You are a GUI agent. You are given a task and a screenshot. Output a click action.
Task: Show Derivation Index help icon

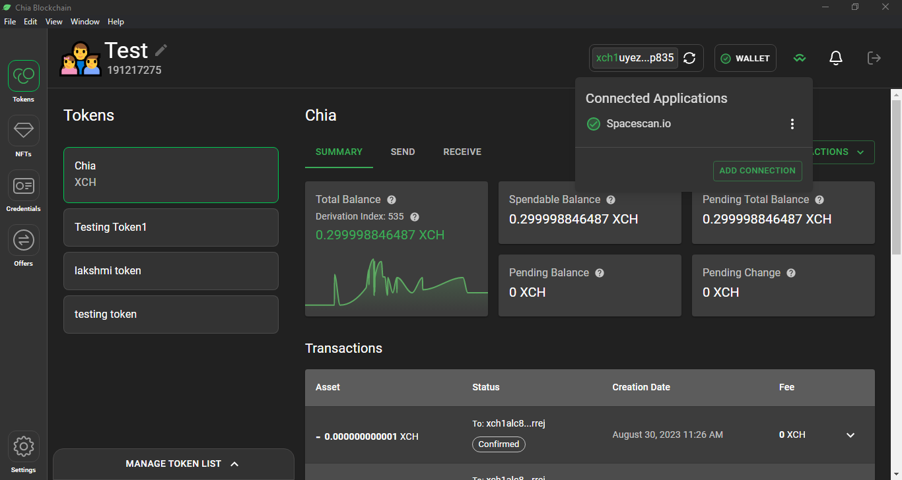coord(415,217)
